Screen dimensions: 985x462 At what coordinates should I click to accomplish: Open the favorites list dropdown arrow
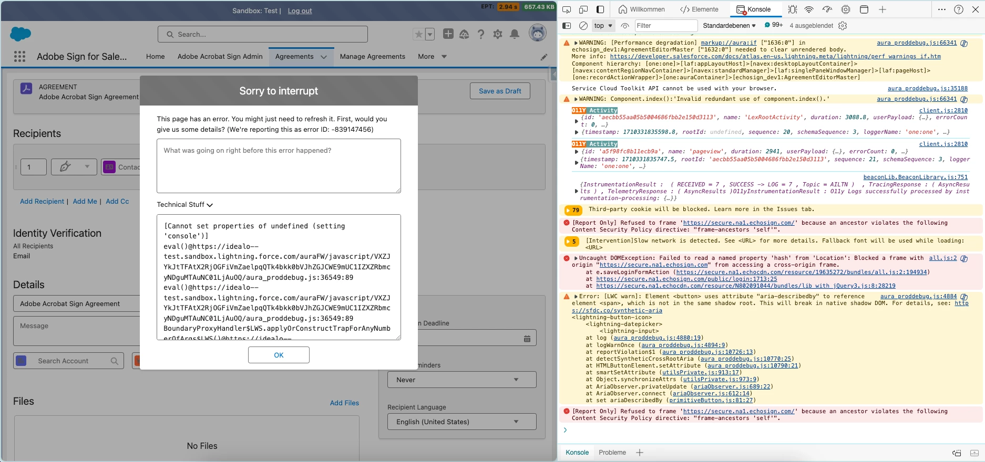pyautogui.click(x=430, y=34)
